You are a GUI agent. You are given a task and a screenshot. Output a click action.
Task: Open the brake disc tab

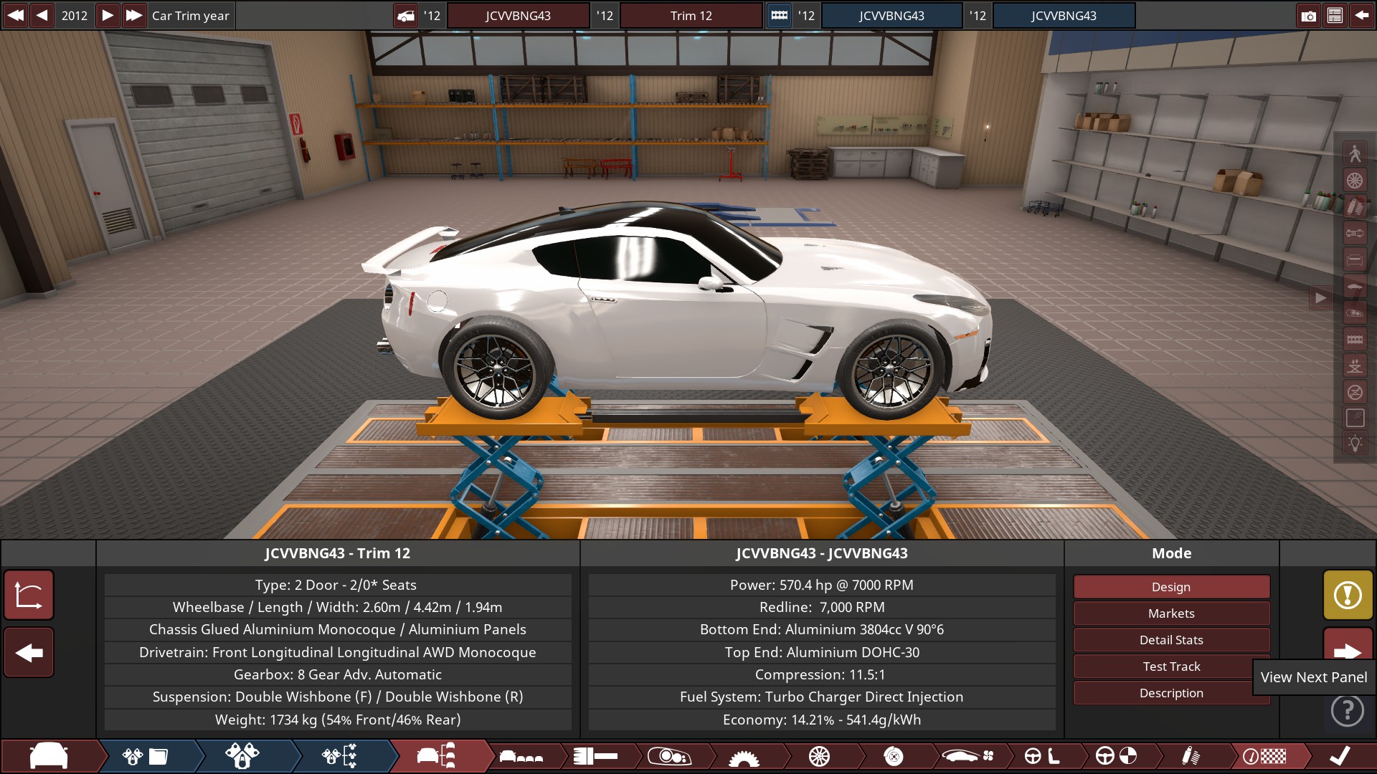tap(893, 756)
